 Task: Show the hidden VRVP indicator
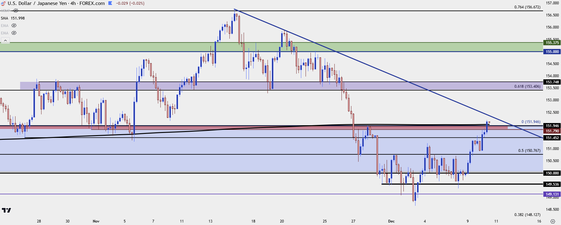tap(16, 11)
